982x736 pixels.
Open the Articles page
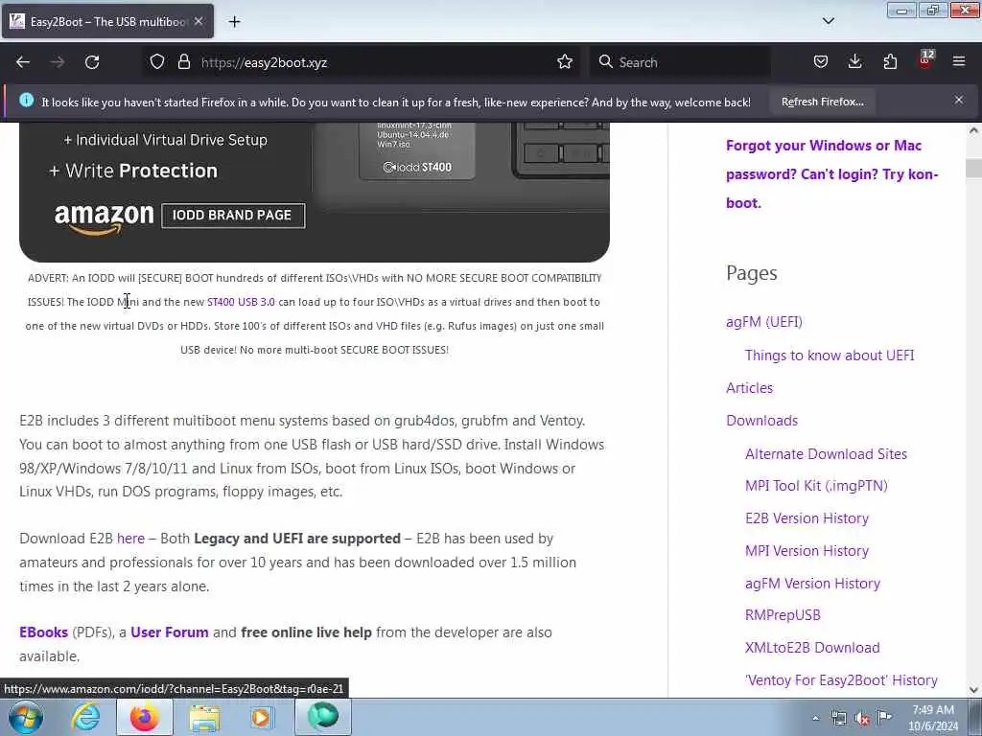pos(749,387)
